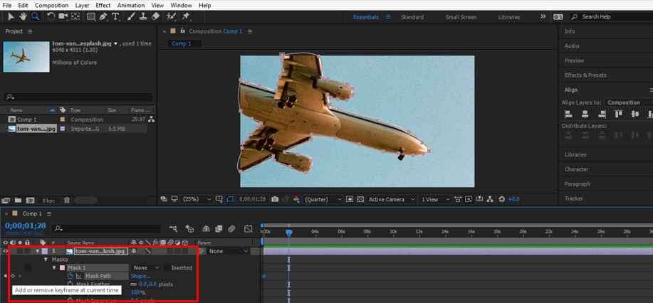Align layers to left edge
Image resolution: width=653 pixels, height=303 pixels.
[568, 114]
